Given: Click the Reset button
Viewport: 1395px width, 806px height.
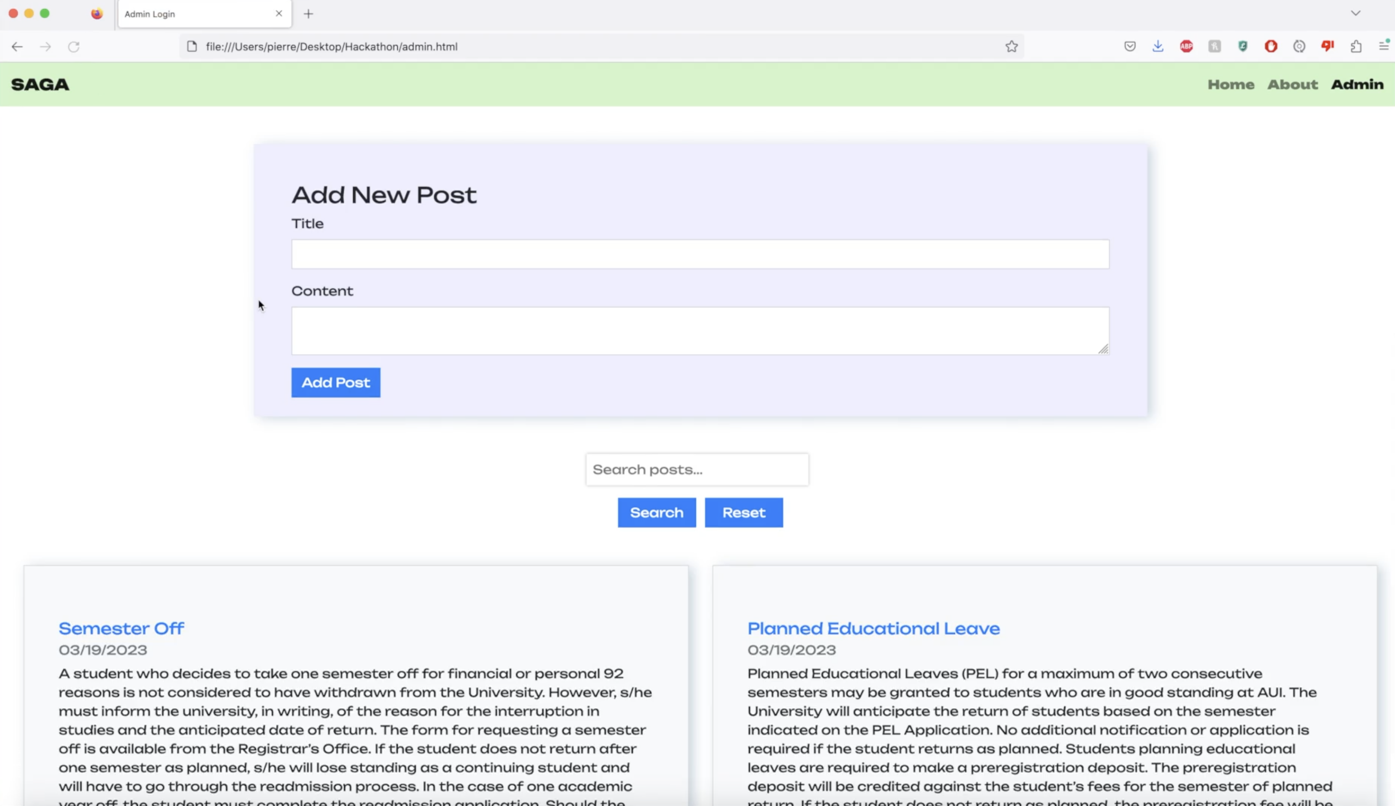Looking at the screenshot, I should tap(743, 513).
